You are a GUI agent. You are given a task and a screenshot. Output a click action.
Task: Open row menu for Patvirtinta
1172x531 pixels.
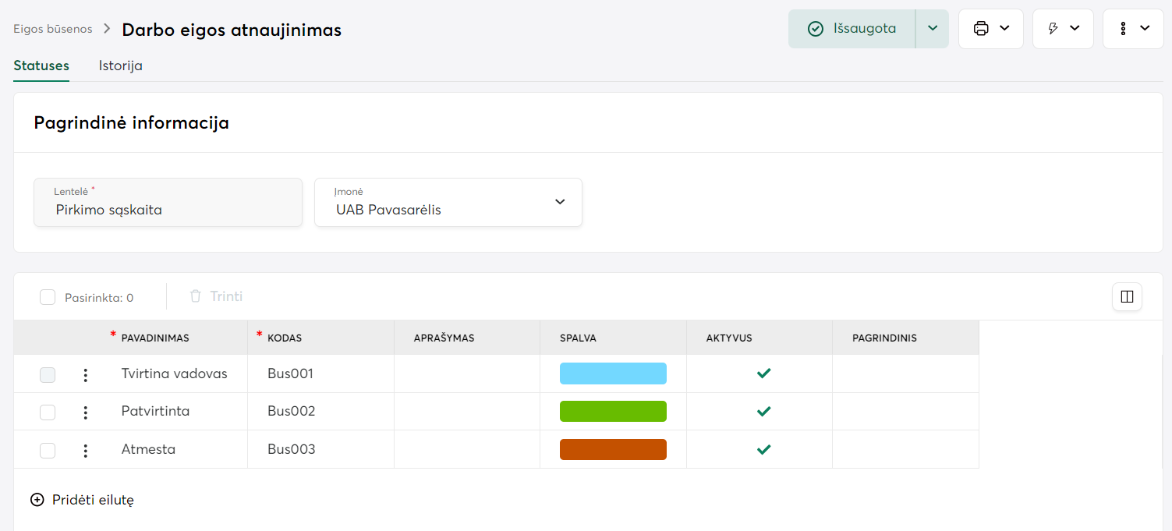click(86, 412)
